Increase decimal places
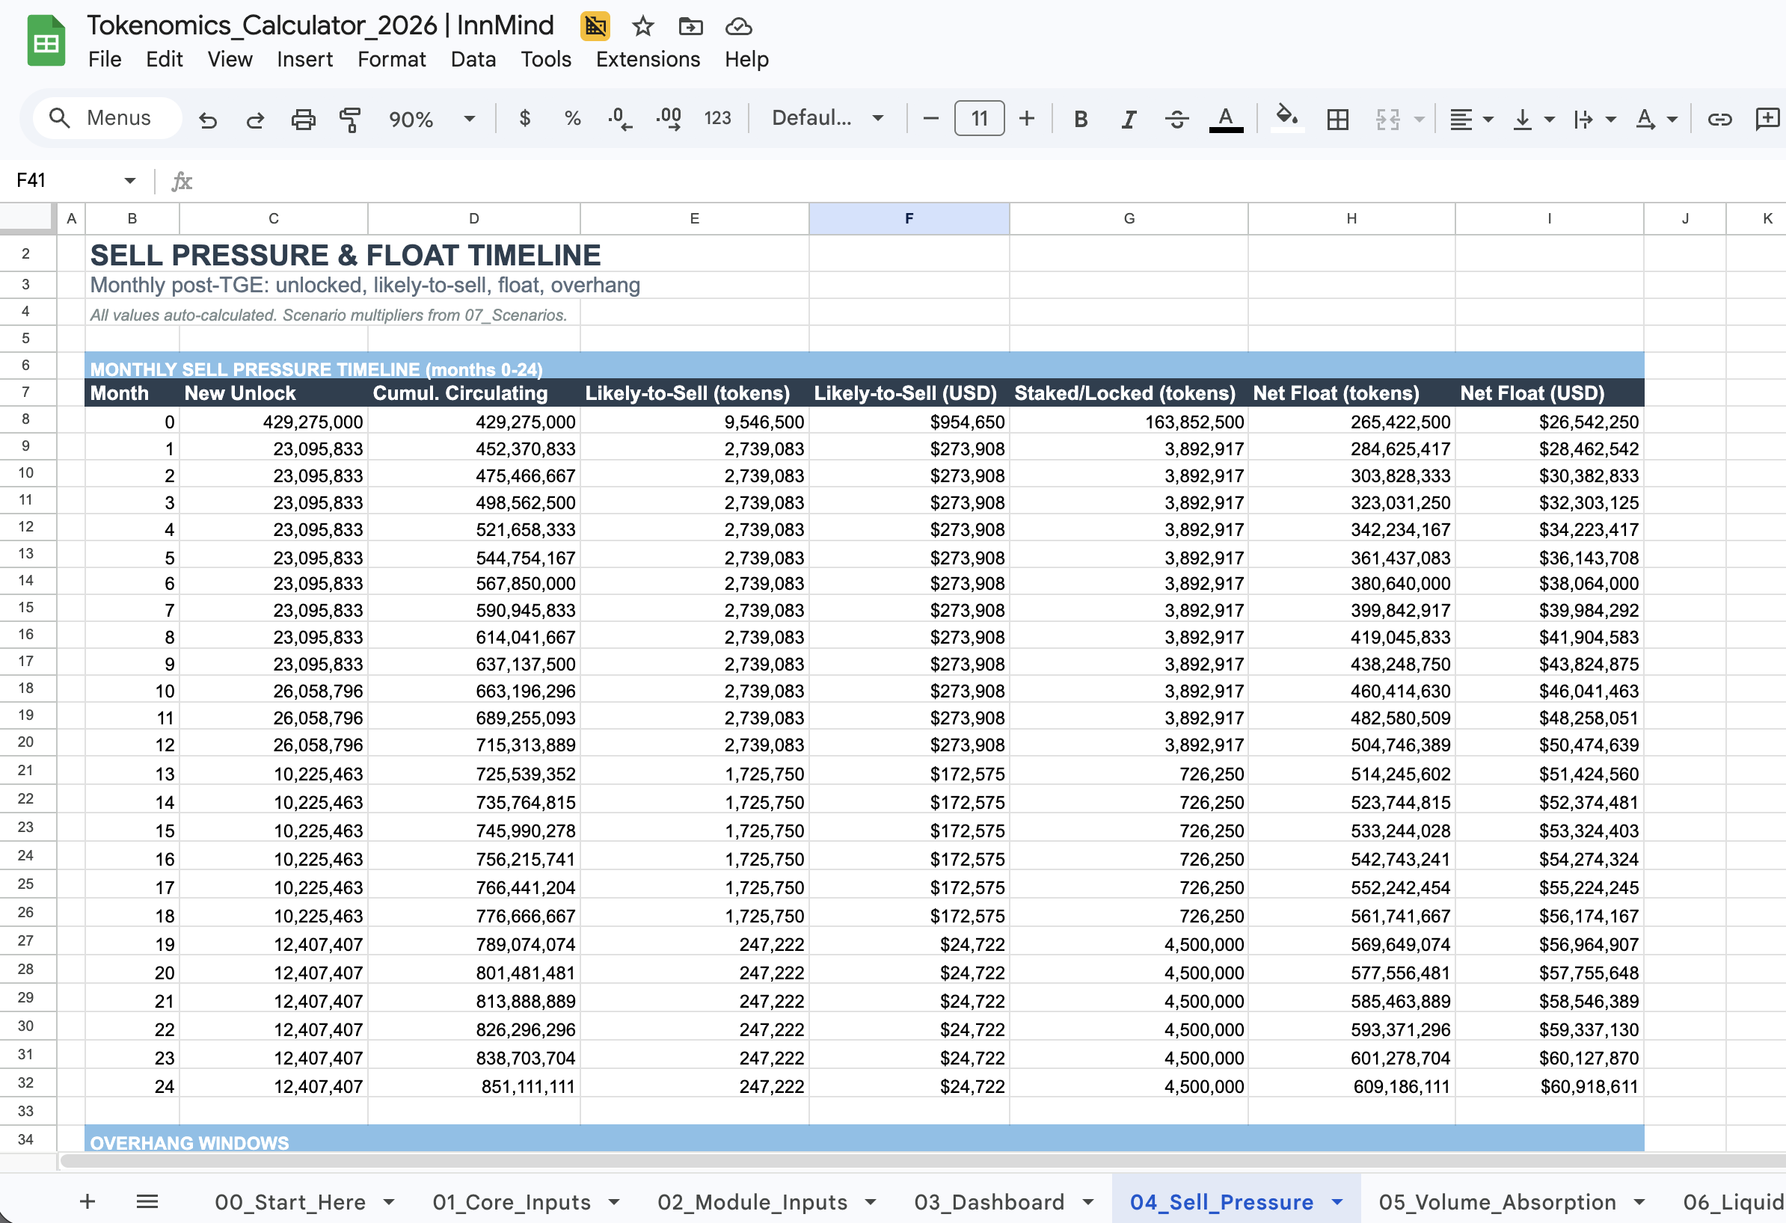 click(x=668, y=118)
